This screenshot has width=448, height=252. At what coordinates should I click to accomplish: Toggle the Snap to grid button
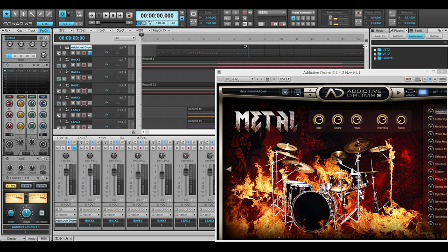[63, 14]
